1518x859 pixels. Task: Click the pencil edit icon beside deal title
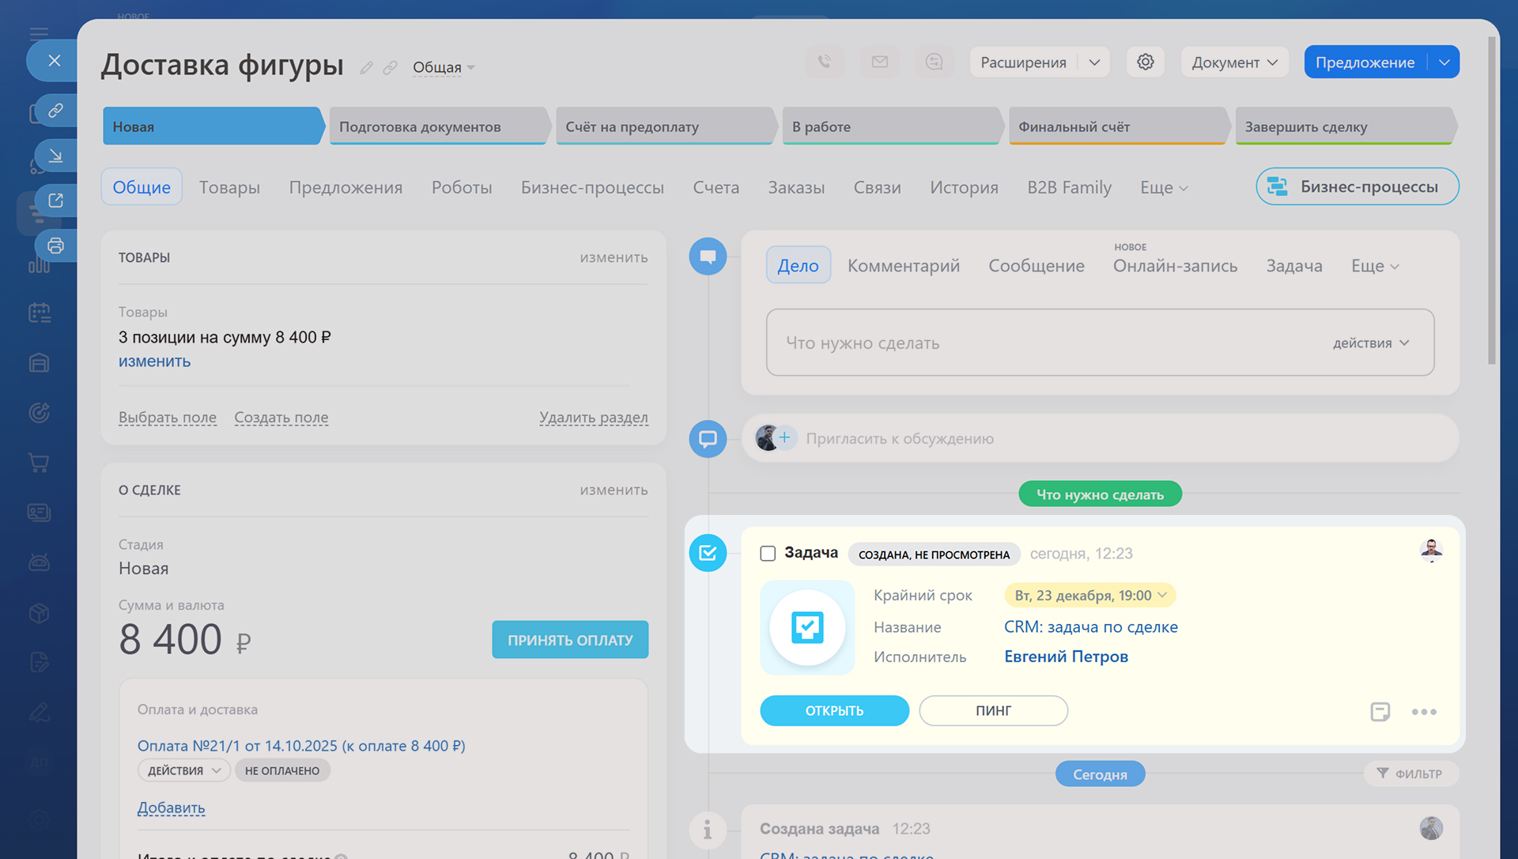tap(366, 68)
